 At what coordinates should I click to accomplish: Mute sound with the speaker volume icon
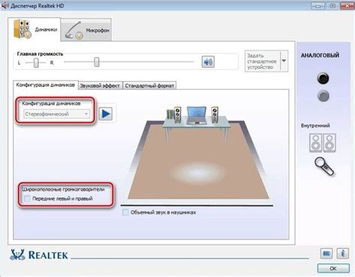tap(208, 62)
